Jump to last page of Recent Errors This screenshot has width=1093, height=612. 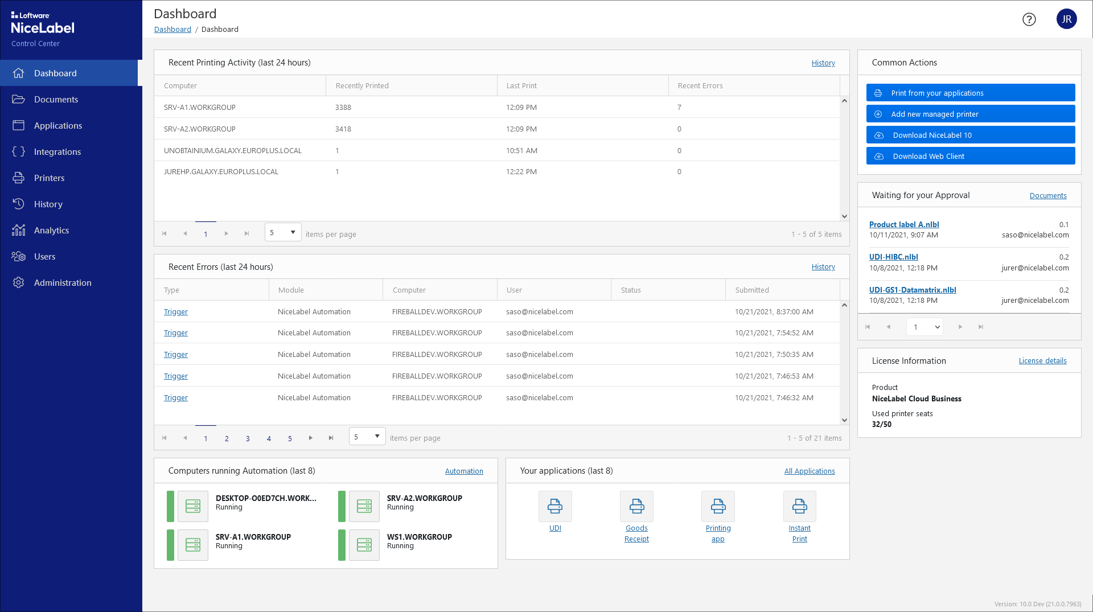pos(331,438)
